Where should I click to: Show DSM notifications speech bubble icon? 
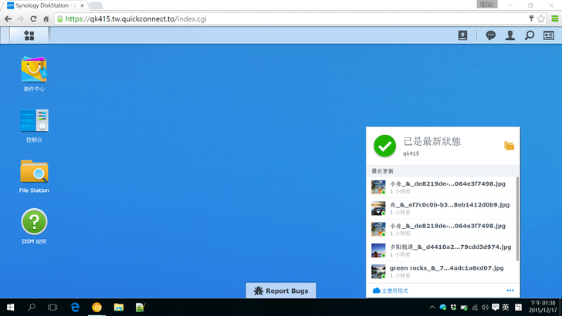click(x=491, y=35)
